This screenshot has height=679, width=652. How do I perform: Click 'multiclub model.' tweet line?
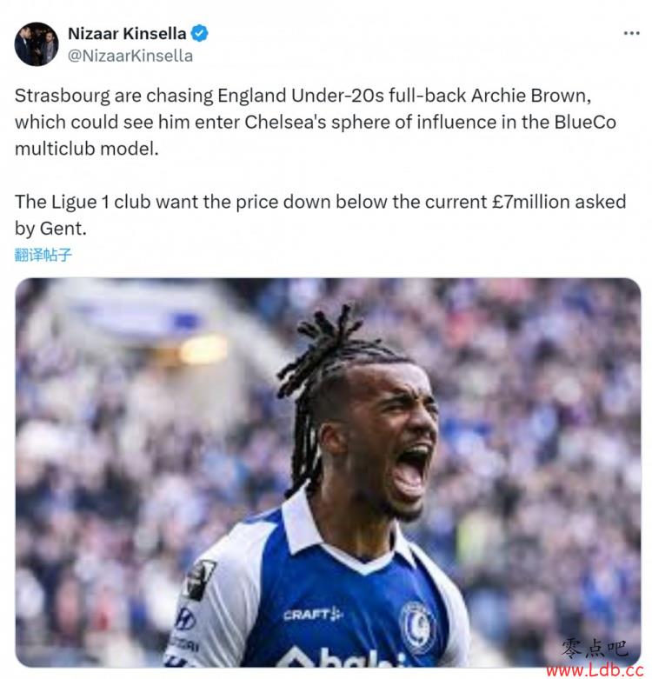[x=87, y=149]
